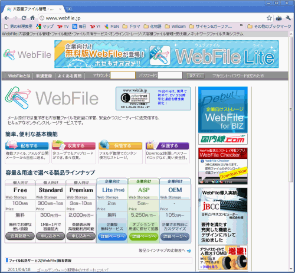Expand the ドラマ bookmark folder
The width and height of the screenshot is (295, 273).
pyautogui.click(x=131, y=27)
